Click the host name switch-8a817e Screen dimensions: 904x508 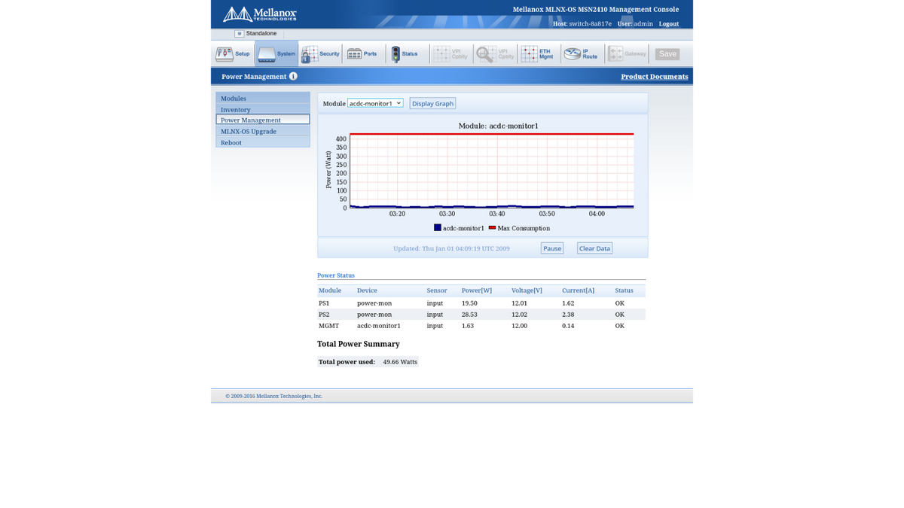[590, 24]
